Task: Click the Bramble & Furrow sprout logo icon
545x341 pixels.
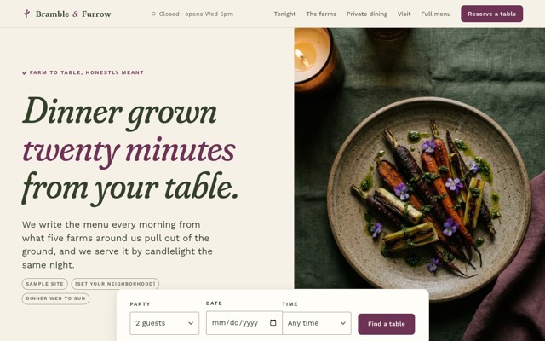Action: (26, 14)
